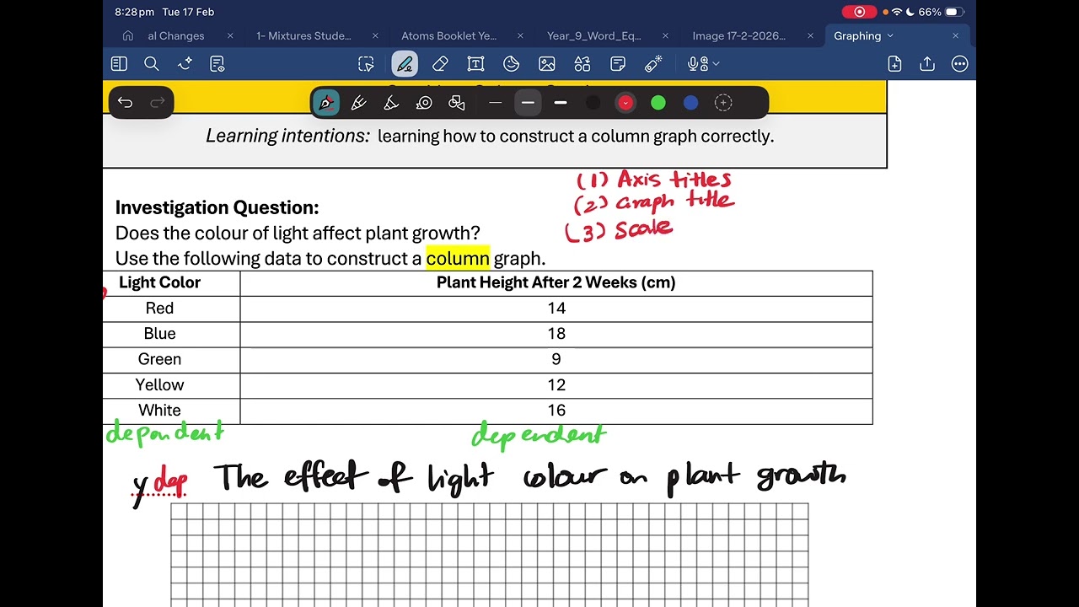Switch to the 'Atoms Booklet Ye...' tab
The width and height of the screenshot is (1079, 607).
coord(449,36)
